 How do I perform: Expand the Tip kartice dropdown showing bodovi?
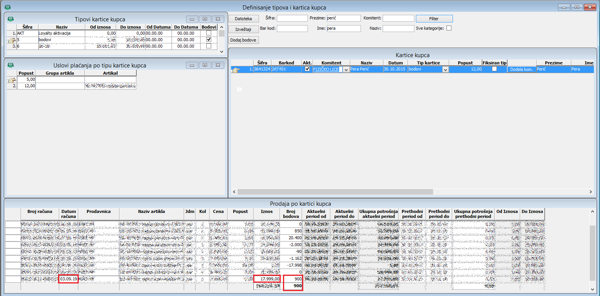[x=445, y=70]
